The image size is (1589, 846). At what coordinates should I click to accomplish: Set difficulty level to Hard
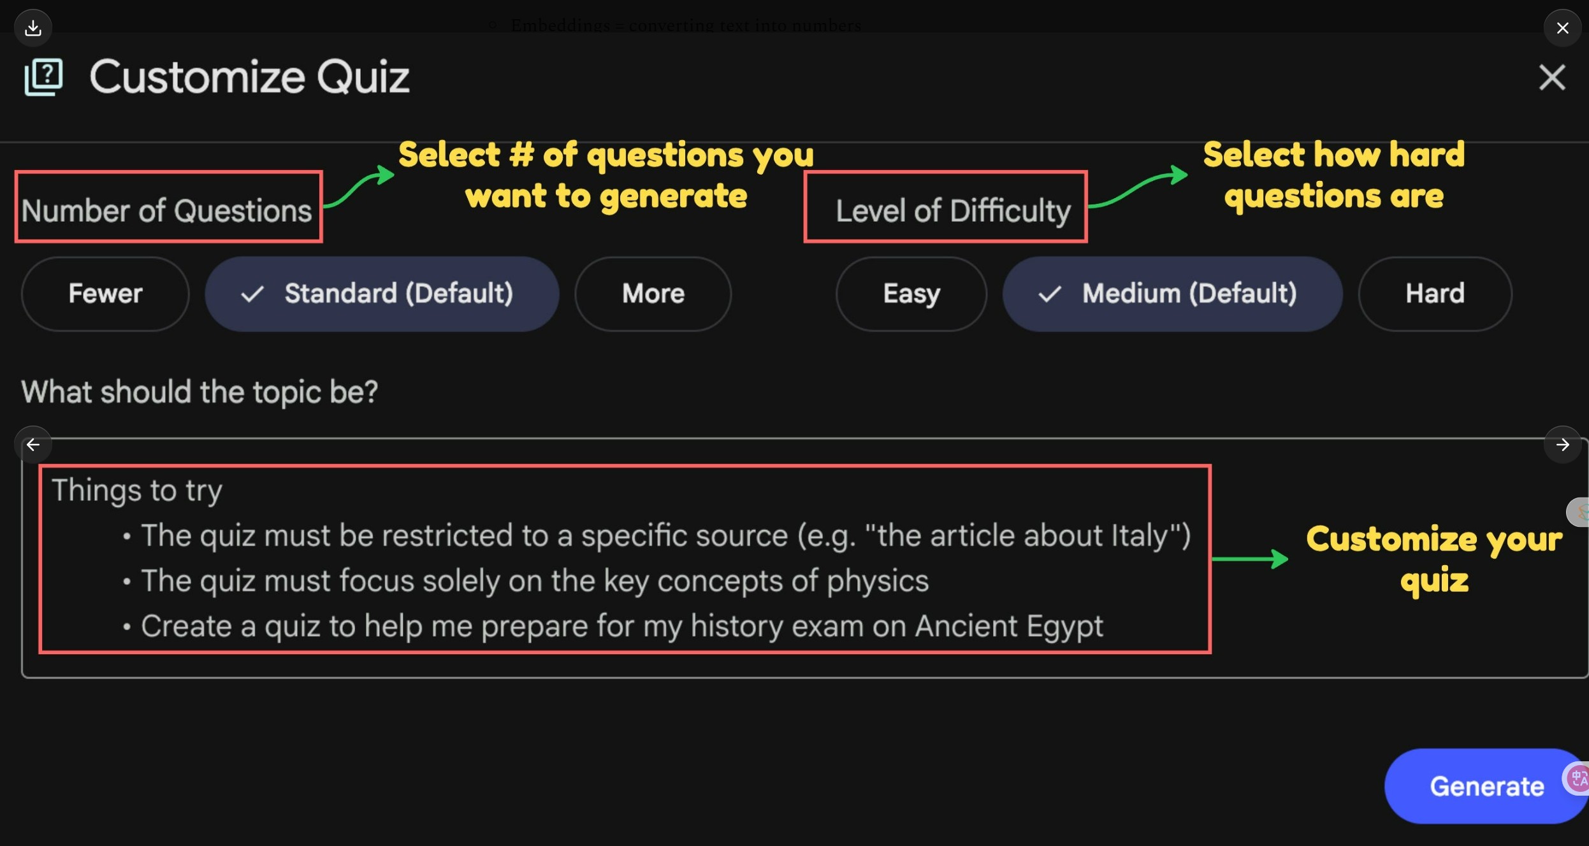click(x=1435, y=294)
